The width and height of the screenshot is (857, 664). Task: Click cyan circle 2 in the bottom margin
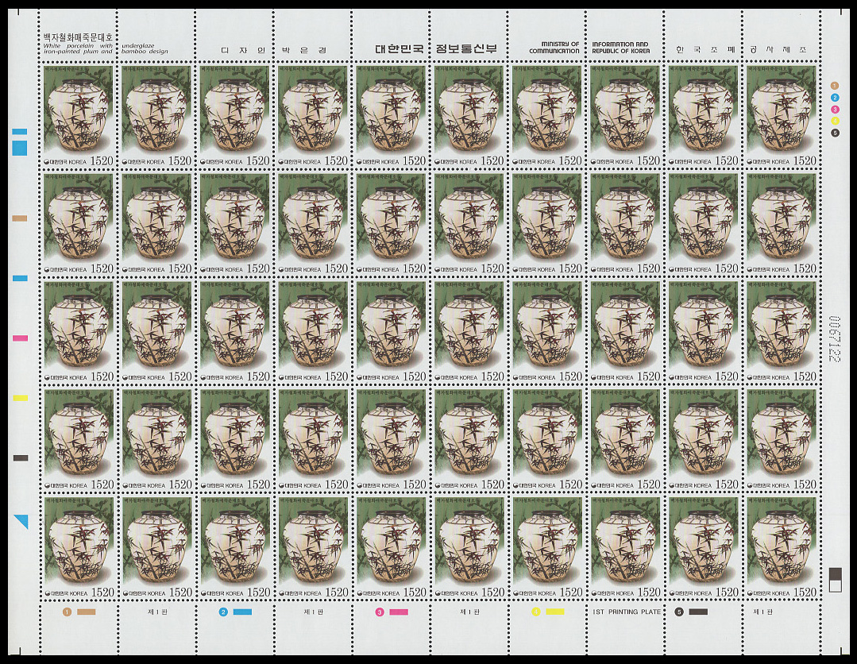click(x=223, y=612)
